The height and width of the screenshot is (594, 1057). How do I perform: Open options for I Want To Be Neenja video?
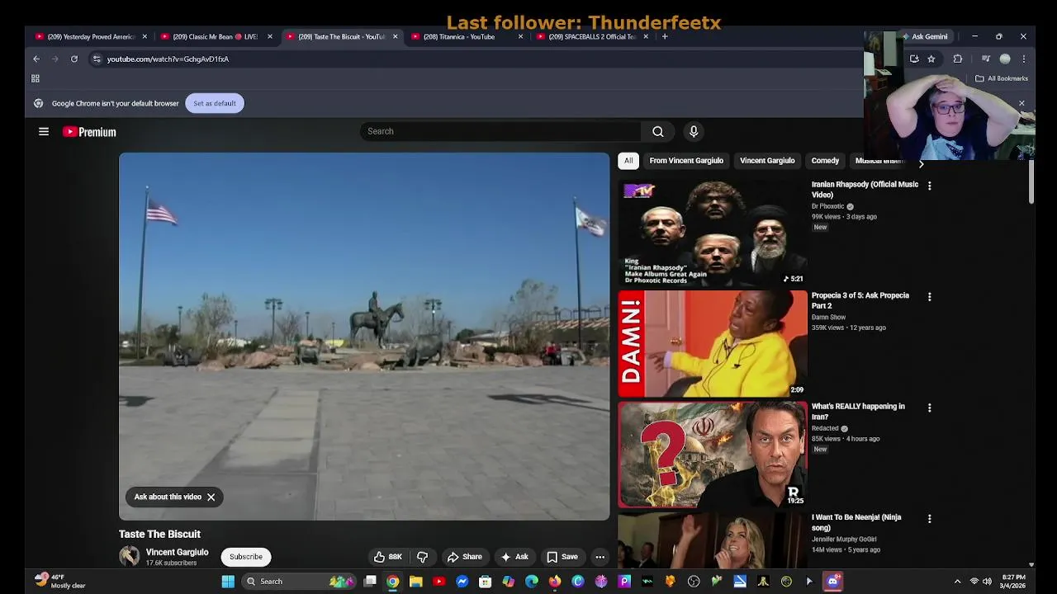tap(929, 519)
